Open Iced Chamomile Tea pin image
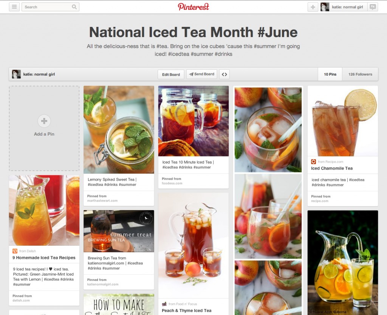The width and height of the screenshot is (387, 315). (342, 121)
